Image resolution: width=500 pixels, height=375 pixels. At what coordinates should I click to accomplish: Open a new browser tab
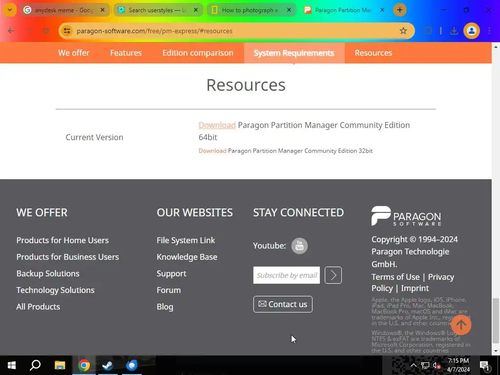(399, 10)
